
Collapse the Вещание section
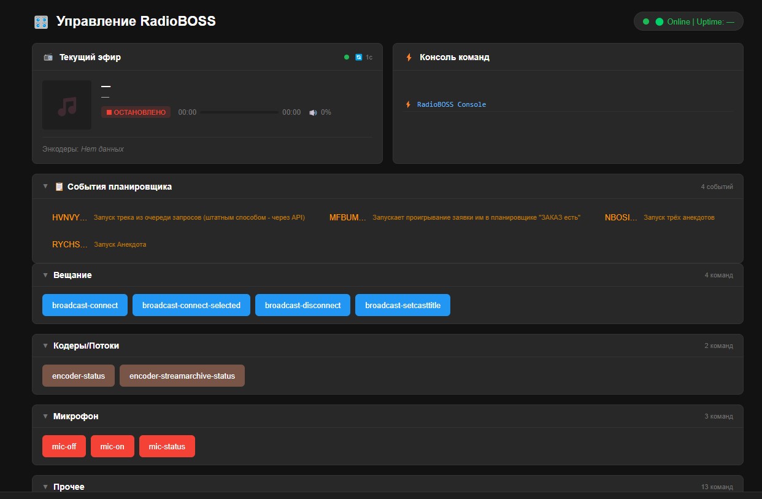[45, 275]
